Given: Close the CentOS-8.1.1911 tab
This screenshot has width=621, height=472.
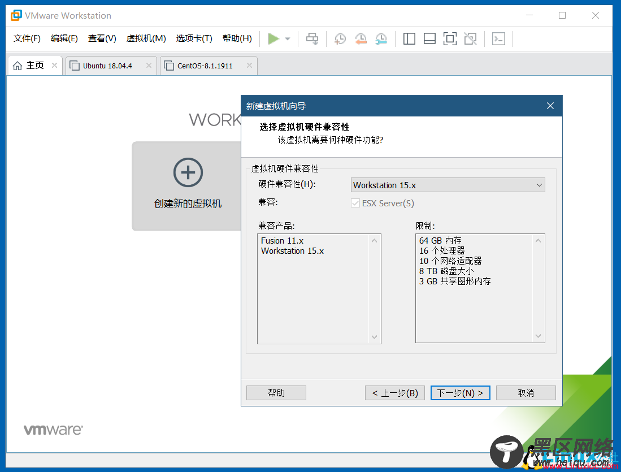Looking at the screenshot, I should 250,66.
